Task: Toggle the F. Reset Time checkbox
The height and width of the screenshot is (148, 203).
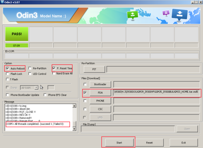Action: tap(54, 68)
